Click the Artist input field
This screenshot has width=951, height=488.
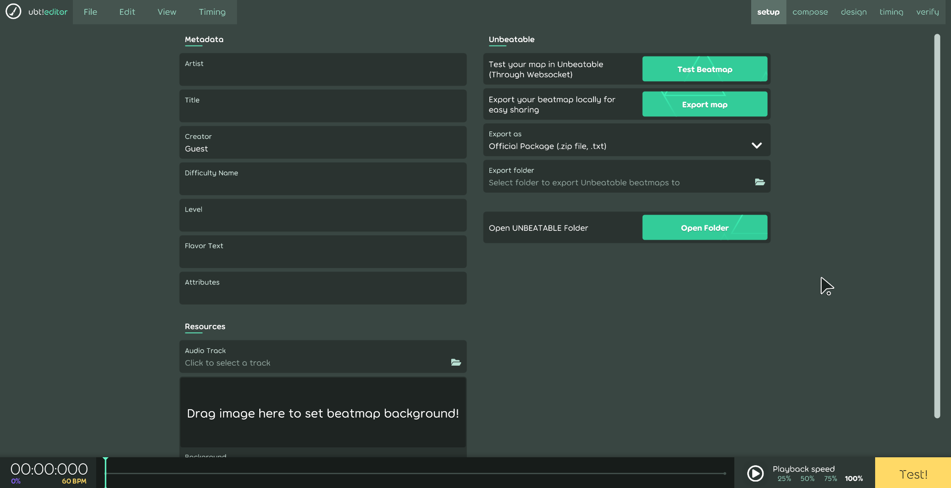[x=323, y=69]
